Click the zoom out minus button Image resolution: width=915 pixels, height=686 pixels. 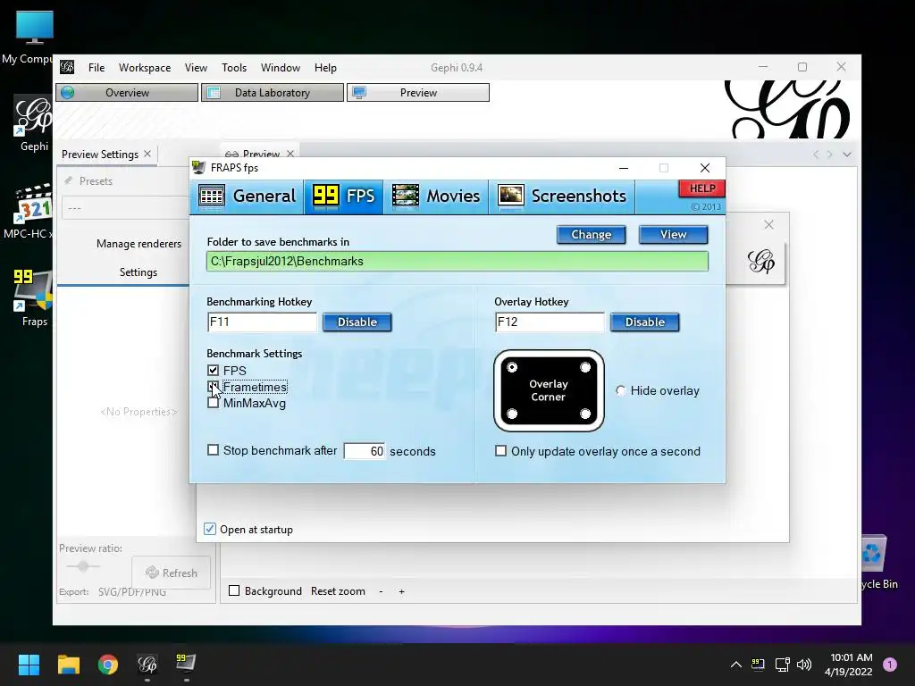(x=381, y=591)
